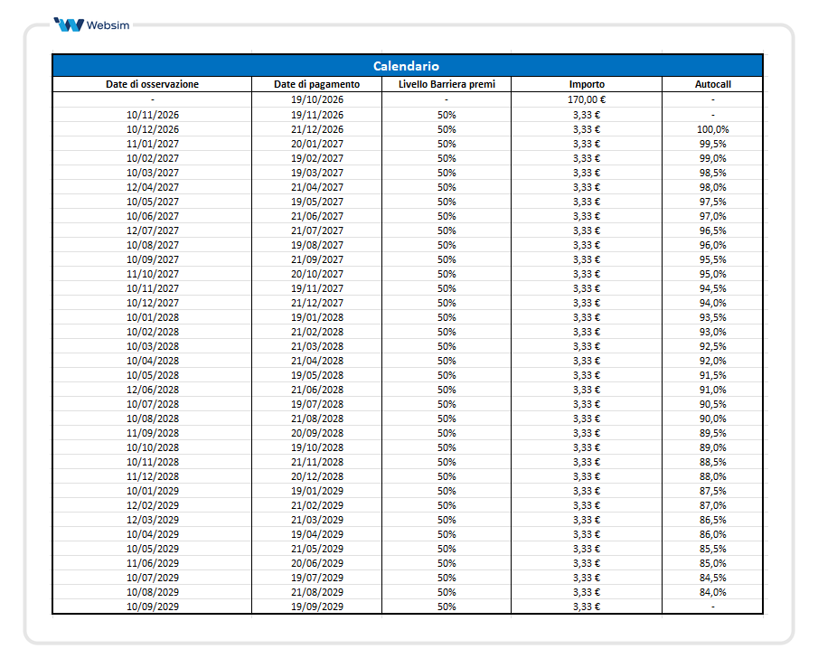The height and width of the screenshot is (668, 818).
Task: Click the 85,0% autocall value
Action: pos(712,563)
